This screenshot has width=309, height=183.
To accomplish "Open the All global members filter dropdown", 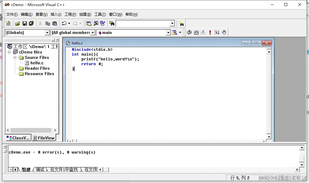I will (93, 32).
